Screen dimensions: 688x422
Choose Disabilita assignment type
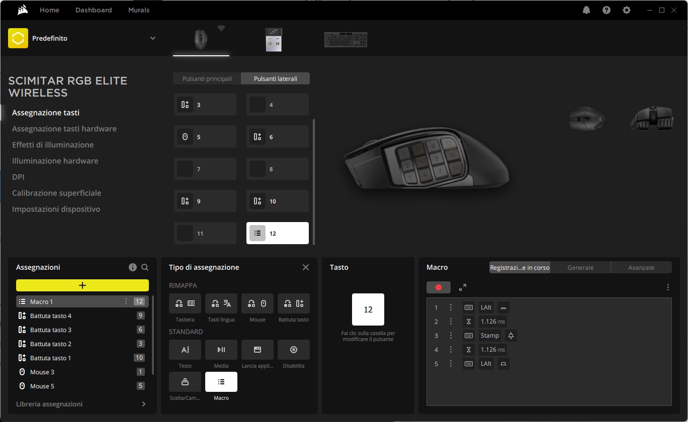pyautogui.click(x=294, y=350)
